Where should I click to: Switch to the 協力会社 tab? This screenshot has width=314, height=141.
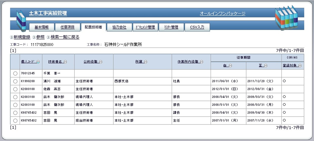(119, 27)
